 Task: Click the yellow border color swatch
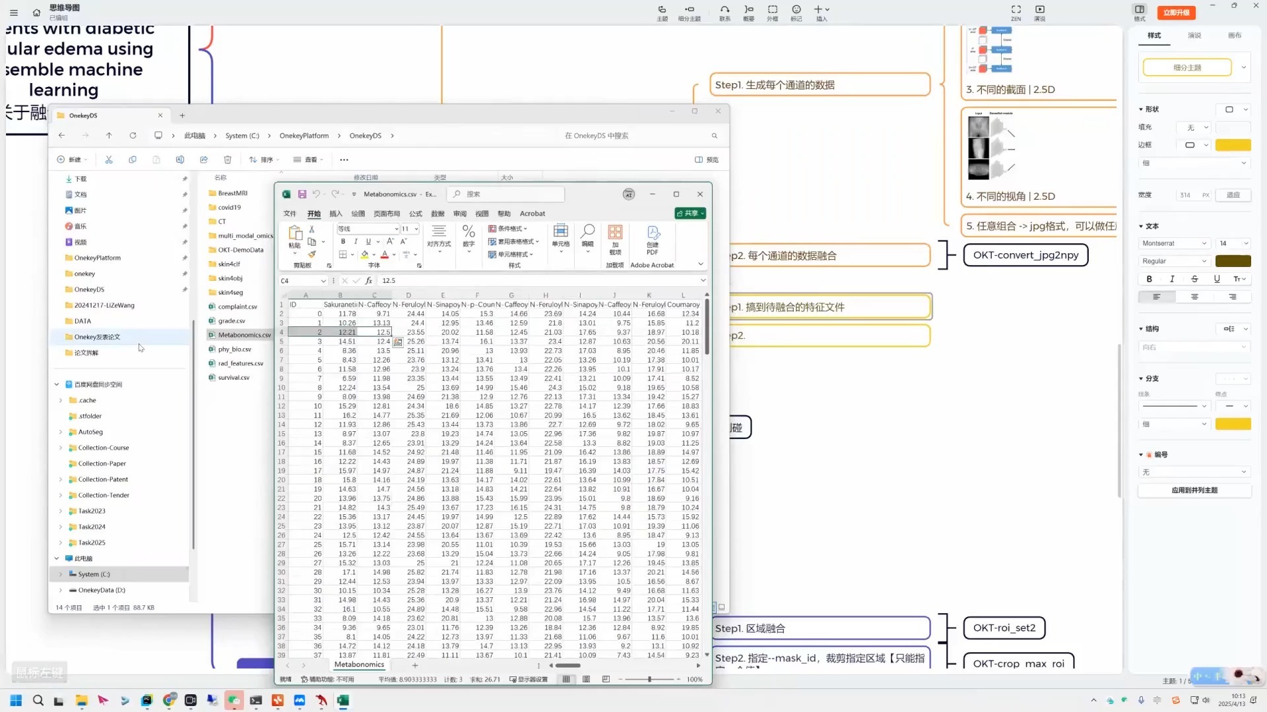1233,145
